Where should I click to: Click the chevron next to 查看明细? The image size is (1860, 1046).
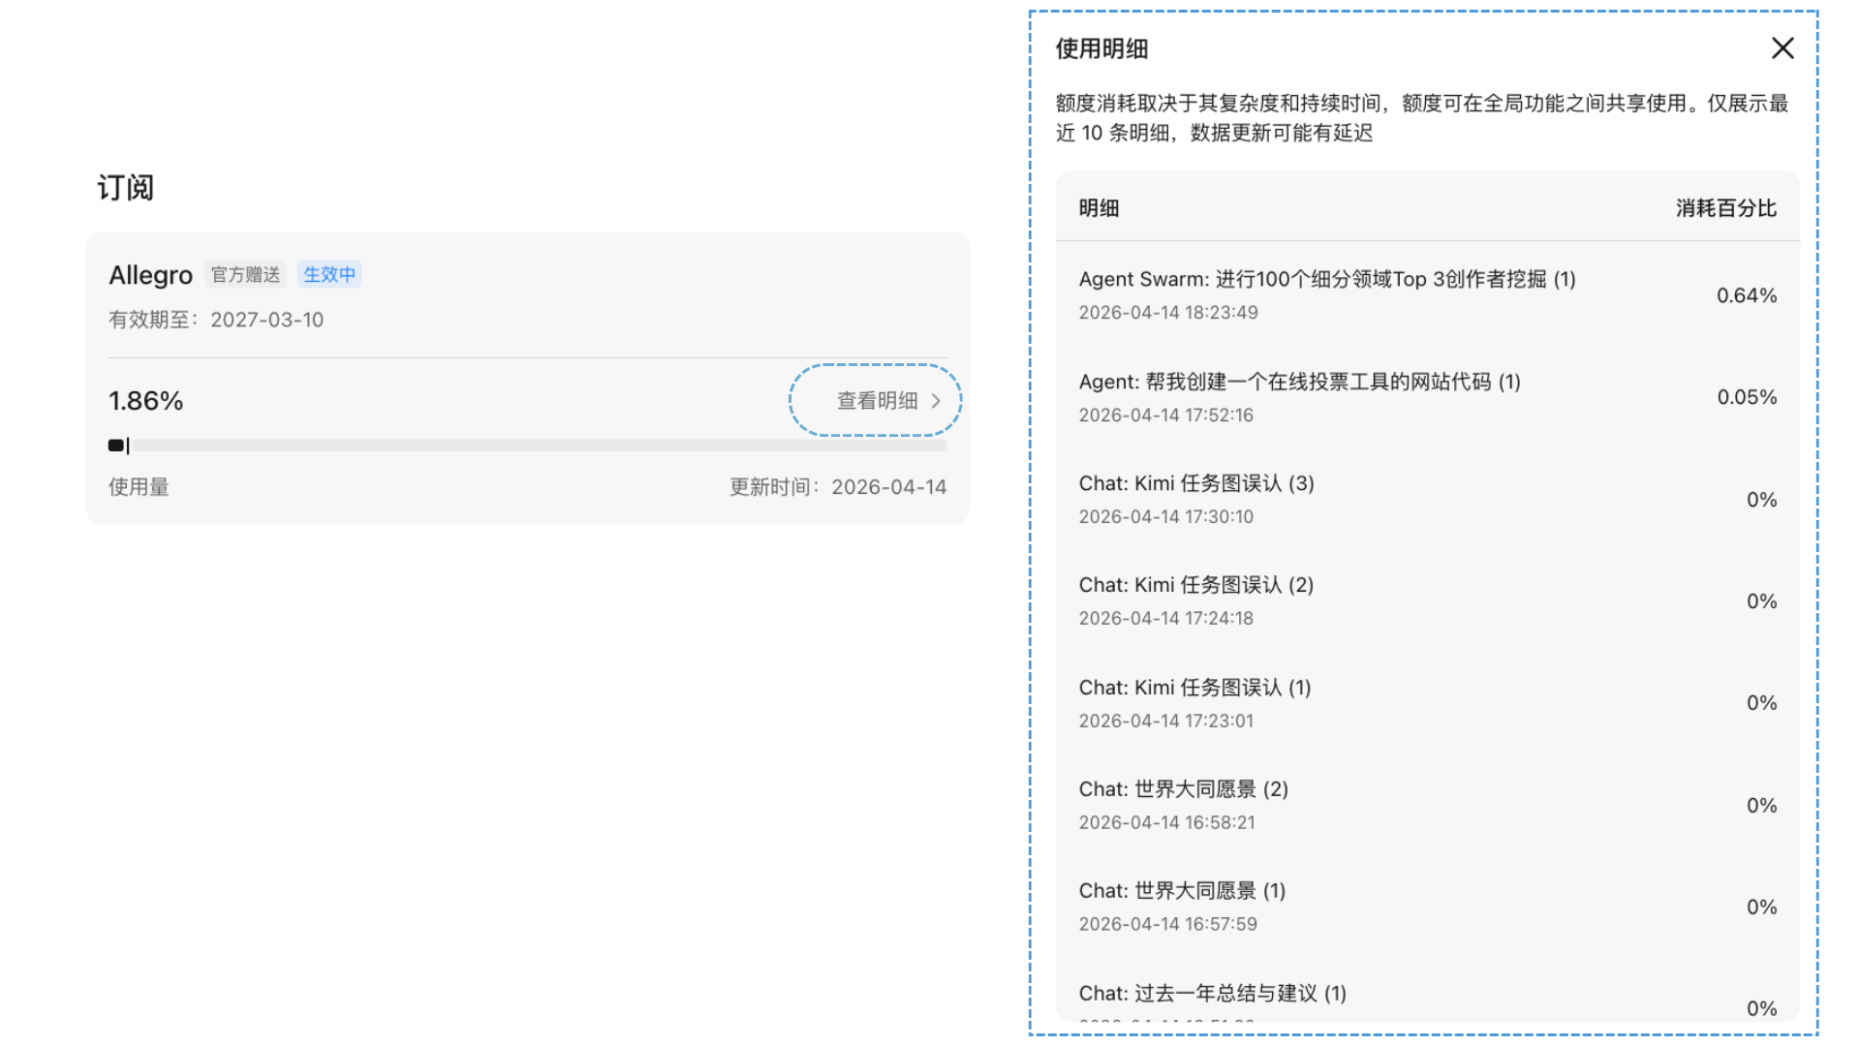pyautogui.click(x=936, y=401)
